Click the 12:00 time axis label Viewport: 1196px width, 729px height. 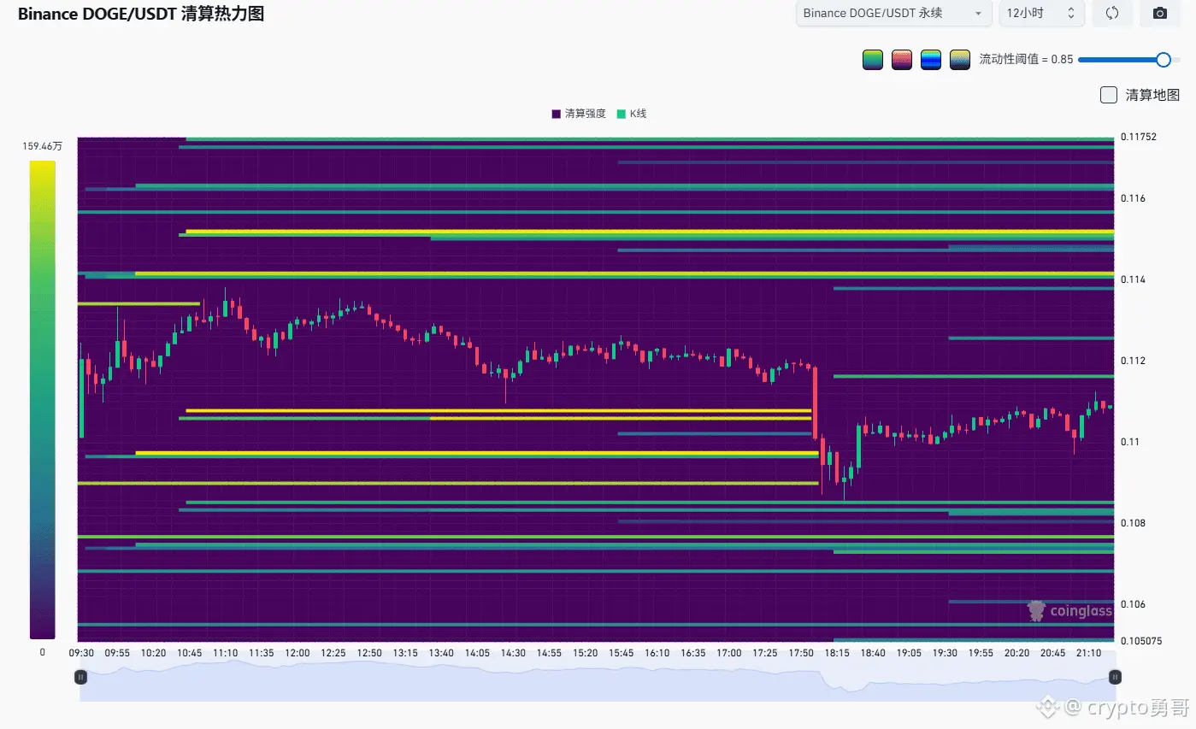point(298,653)
